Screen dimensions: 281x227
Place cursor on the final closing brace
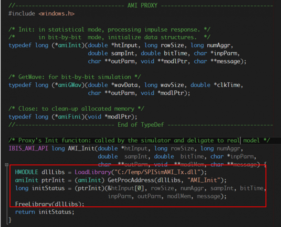pyautogui.click(x=10, y=220)
